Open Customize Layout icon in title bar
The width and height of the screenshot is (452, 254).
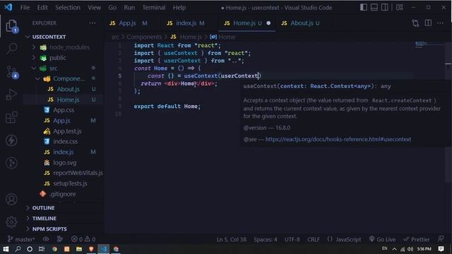400,8
